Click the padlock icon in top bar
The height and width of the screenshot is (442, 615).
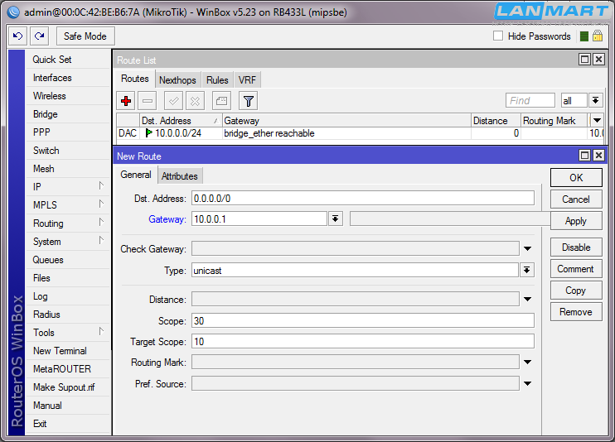coord(598,36)
